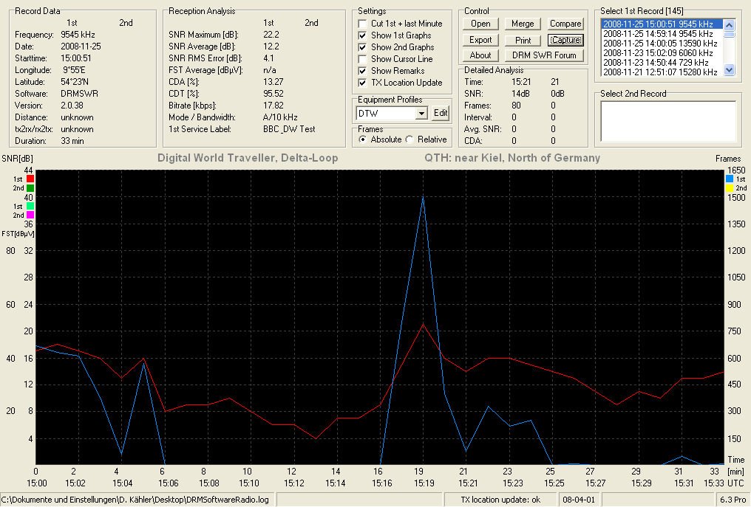Click the 08-04-01 status bar entry
Screen dimensions: 751x507
[x=579, y=500]
